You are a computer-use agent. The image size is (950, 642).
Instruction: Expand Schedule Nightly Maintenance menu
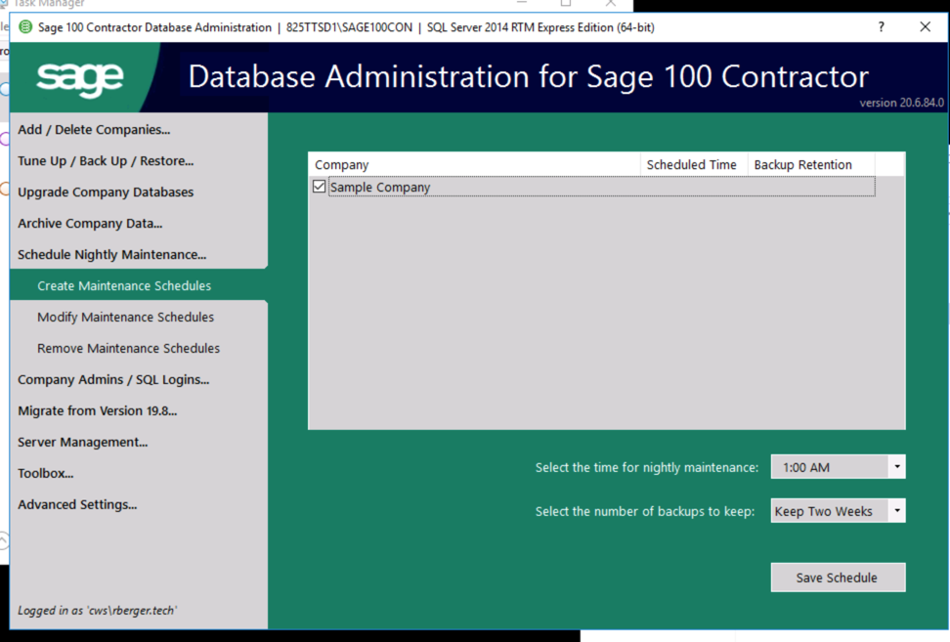[112, 254]
